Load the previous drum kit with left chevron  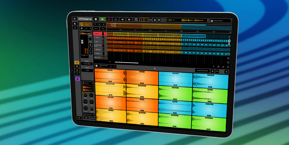tap(111, 66)
